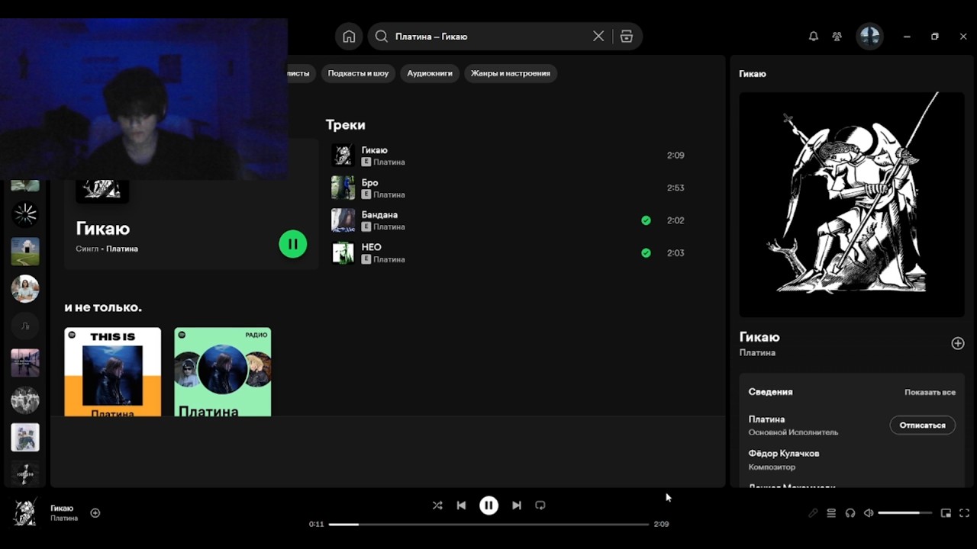Open the large Гикаю cover in the side panel
The height and width of the screenshot is (549, 977).
click(852, 204)
